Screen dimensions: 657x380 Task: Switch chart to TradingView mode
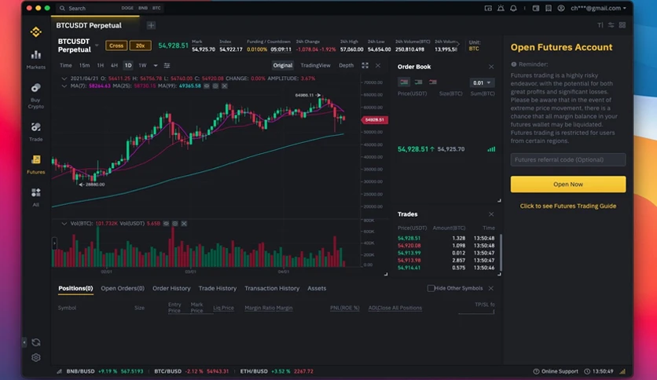click(x=315, y=65)
